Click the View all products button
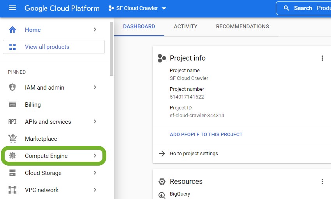The image size is (331, 199). pos(54,47)
